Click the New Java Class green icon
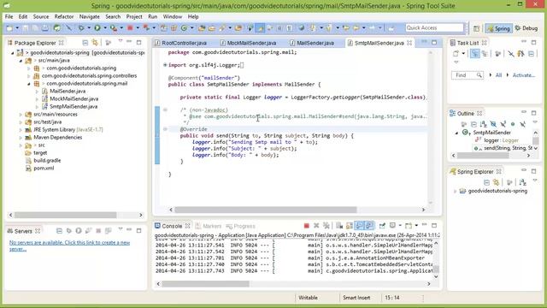547x308 pixels. click(184, 28)
